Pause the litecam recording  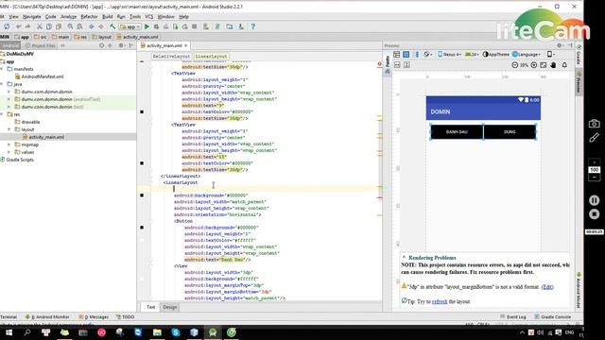[595, 200]
